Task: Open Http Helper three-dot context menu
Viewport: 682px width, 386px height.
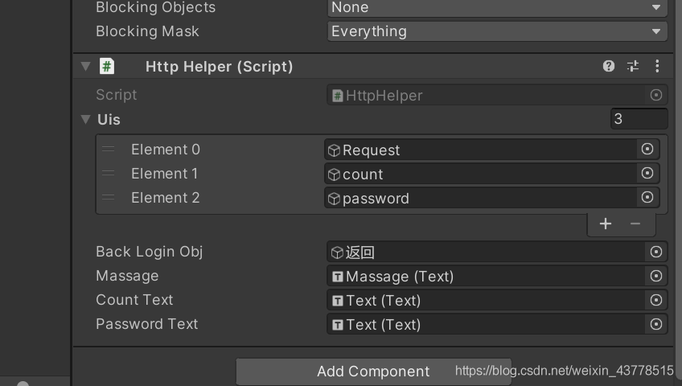Action: [657, 67]
